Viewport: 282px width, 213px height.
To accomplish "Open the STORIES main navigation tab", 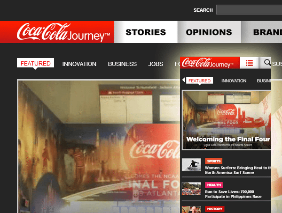I will 146,32.
